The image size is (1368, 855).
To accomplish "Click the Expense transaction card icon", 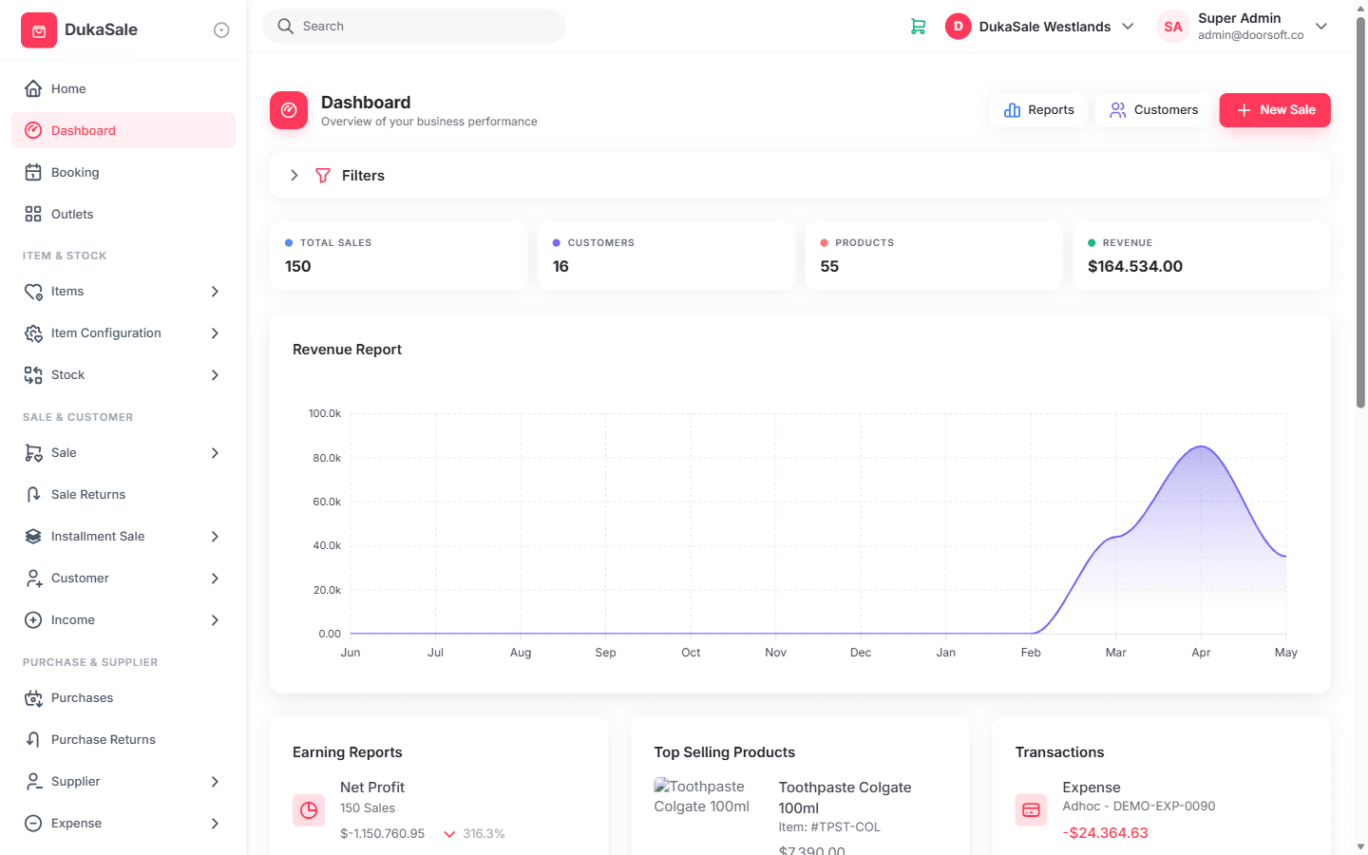I will click(1031, 810).
